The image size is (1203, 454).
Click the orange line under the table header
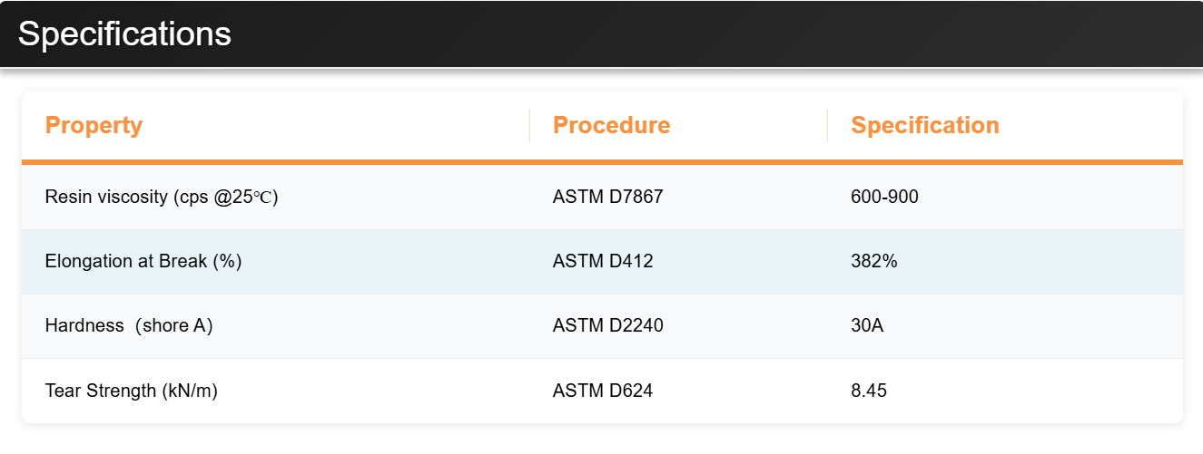click(601, 162)
